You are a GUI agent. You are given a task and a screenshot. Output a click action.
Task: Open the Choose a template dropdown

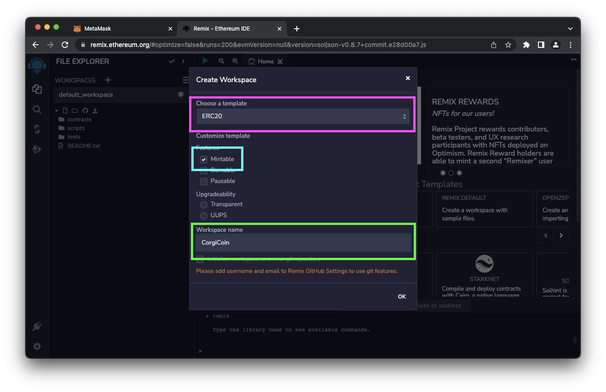[x=303, y=116]
